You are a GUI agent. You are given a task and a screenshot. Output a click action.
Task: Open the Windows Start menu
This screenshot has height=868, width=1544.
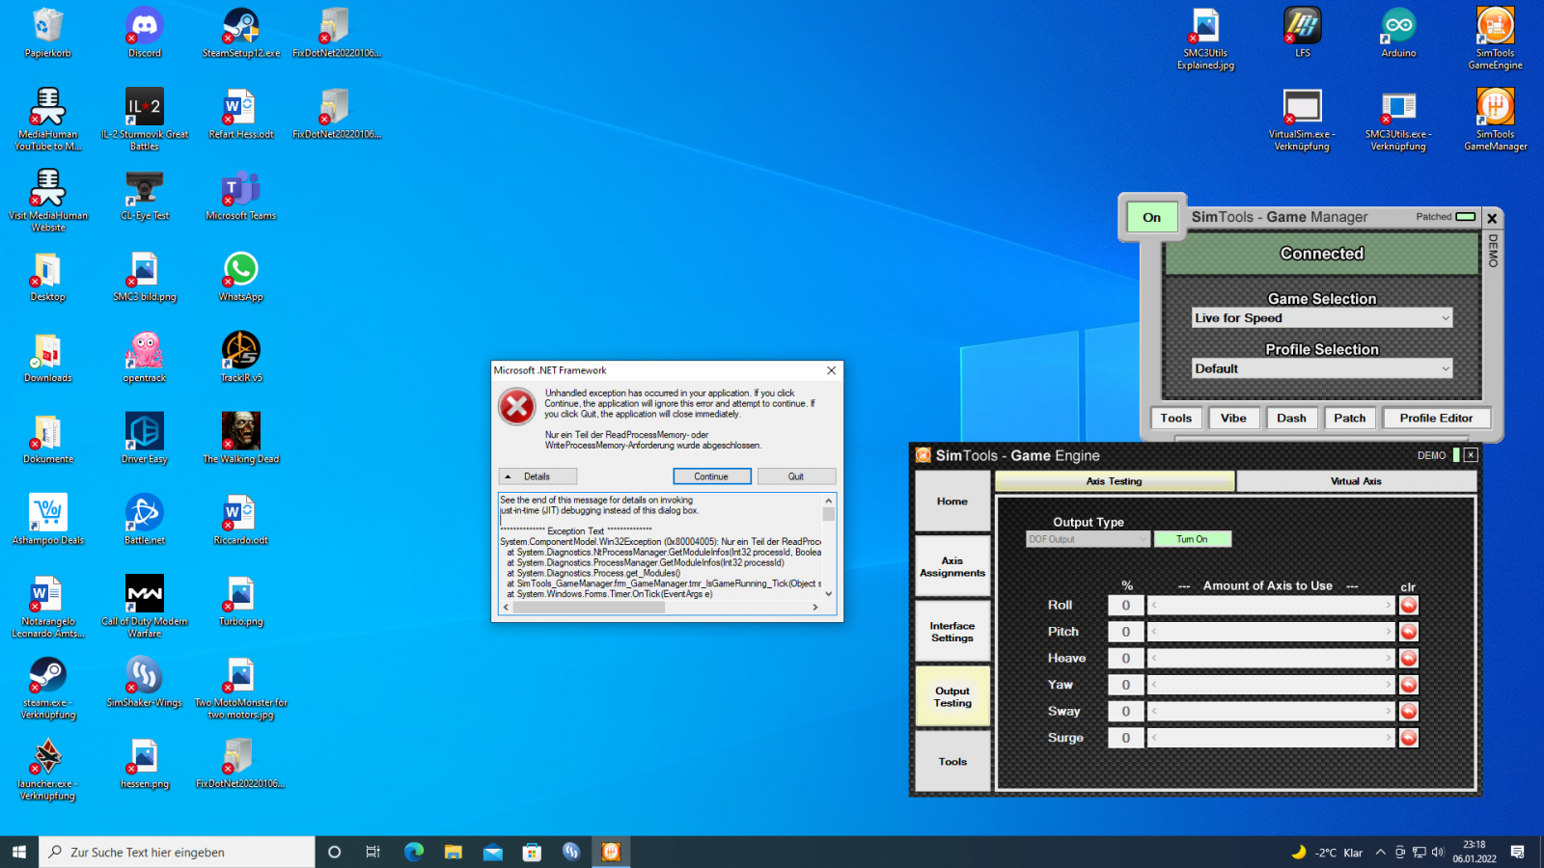tap(19, 852)
